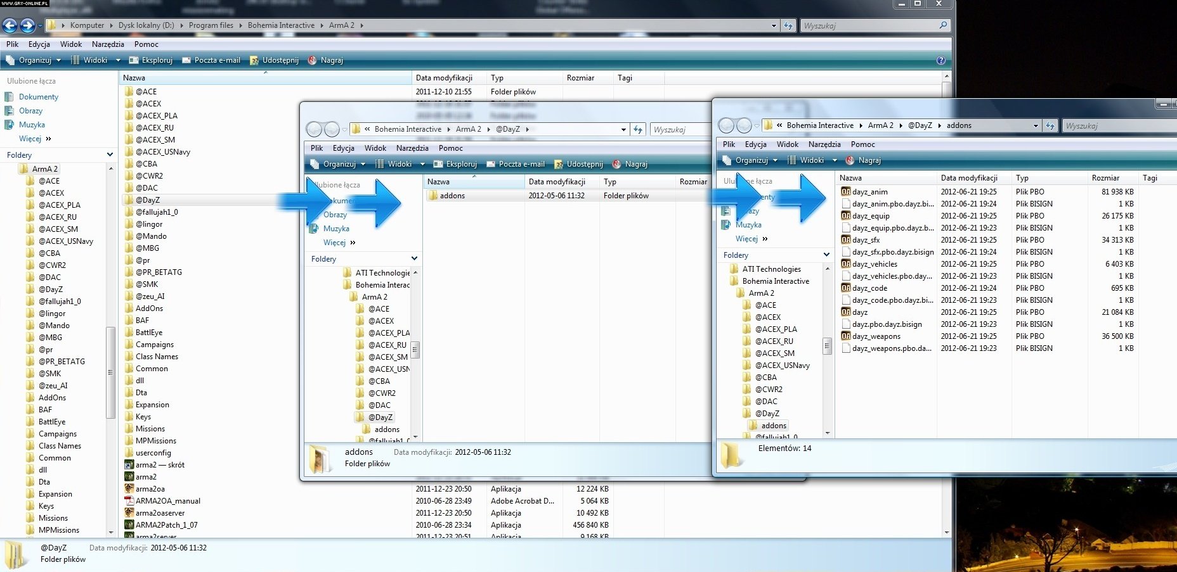This screenshot has height=572, width=1177.
Task: Click the Nagraj burn disc icon in main toolbar
Action: (312, 60)
